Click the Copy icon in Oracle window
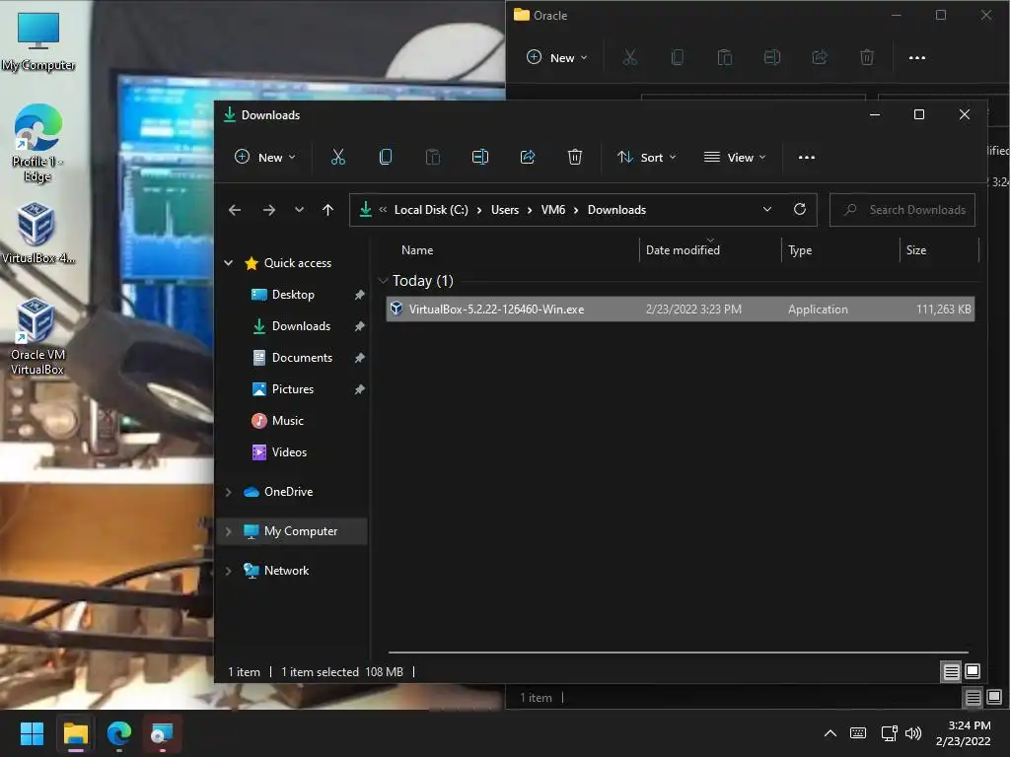1010x757 pixels. point(677,57)
